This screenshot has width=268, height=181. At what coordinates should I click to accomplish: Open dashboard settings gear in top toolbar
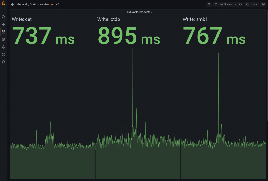209,4
